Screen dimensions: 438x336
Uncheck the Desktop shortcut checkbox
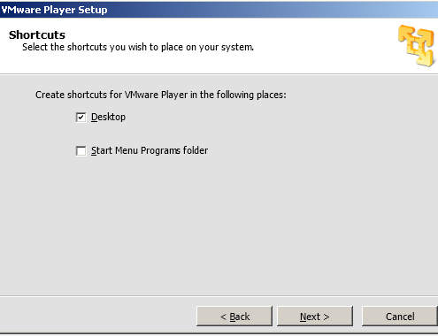81,118
